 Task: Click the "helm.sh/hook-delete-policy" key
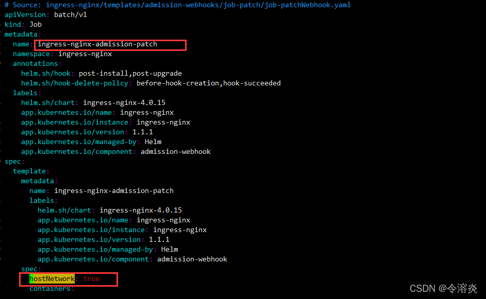tap(76, 83)
